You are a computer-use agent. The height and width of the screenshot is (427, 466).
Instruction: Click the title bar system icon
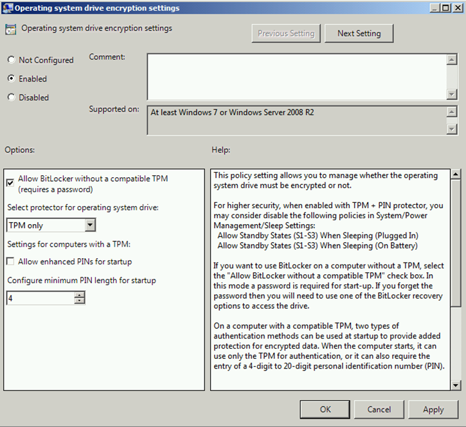coord(8,8)
